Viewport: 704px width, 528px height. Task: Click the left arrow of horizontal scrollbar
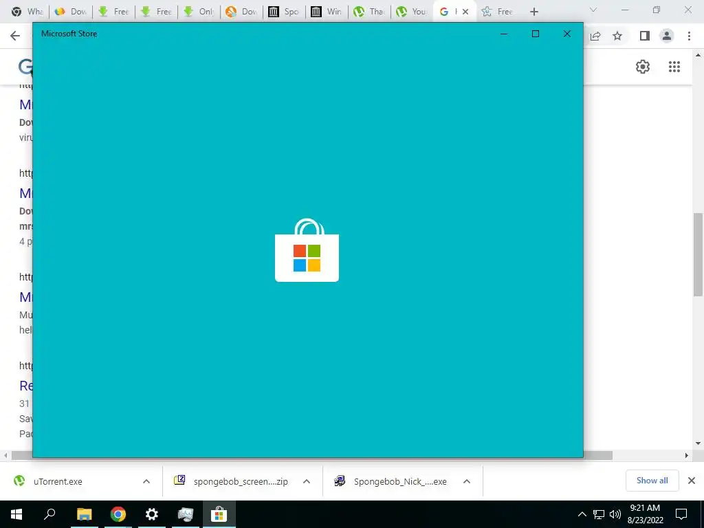[5, 456]
